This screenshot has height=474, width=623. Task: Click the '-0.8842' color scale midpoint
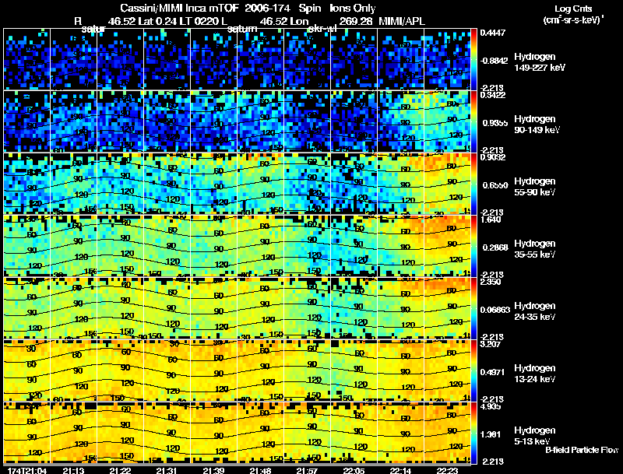tap(494, 61)
